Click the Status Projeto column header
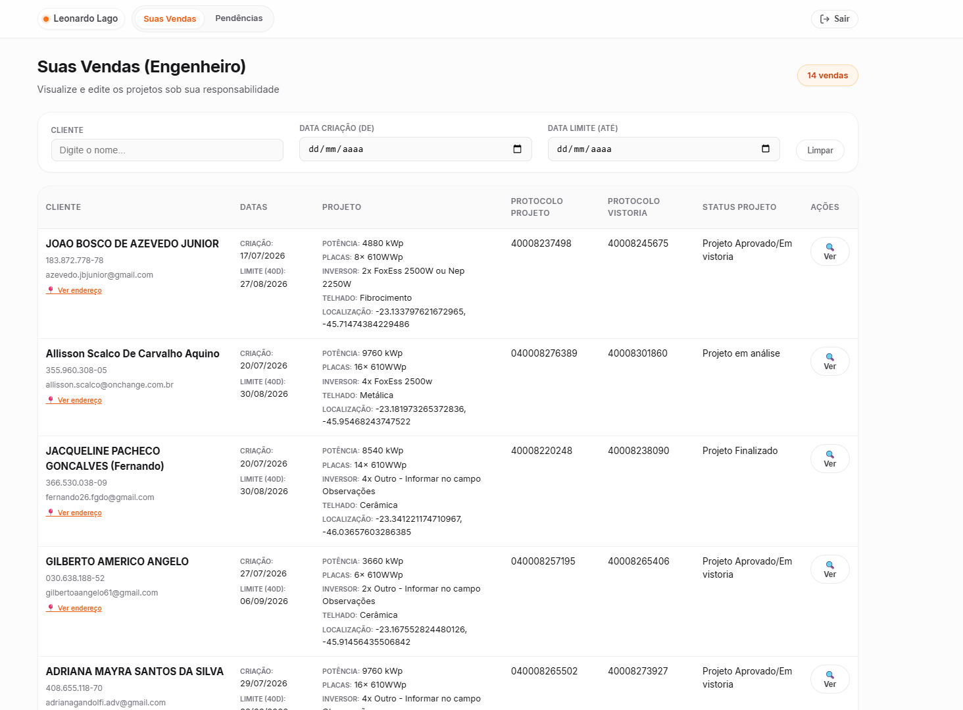Screen dimensions: 963x710 point(739,207)
